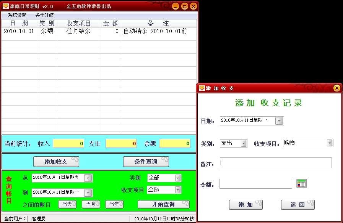Click the date text 2010年10月11日星期一 in dialog
343x223 pixels.
[244, 120]
